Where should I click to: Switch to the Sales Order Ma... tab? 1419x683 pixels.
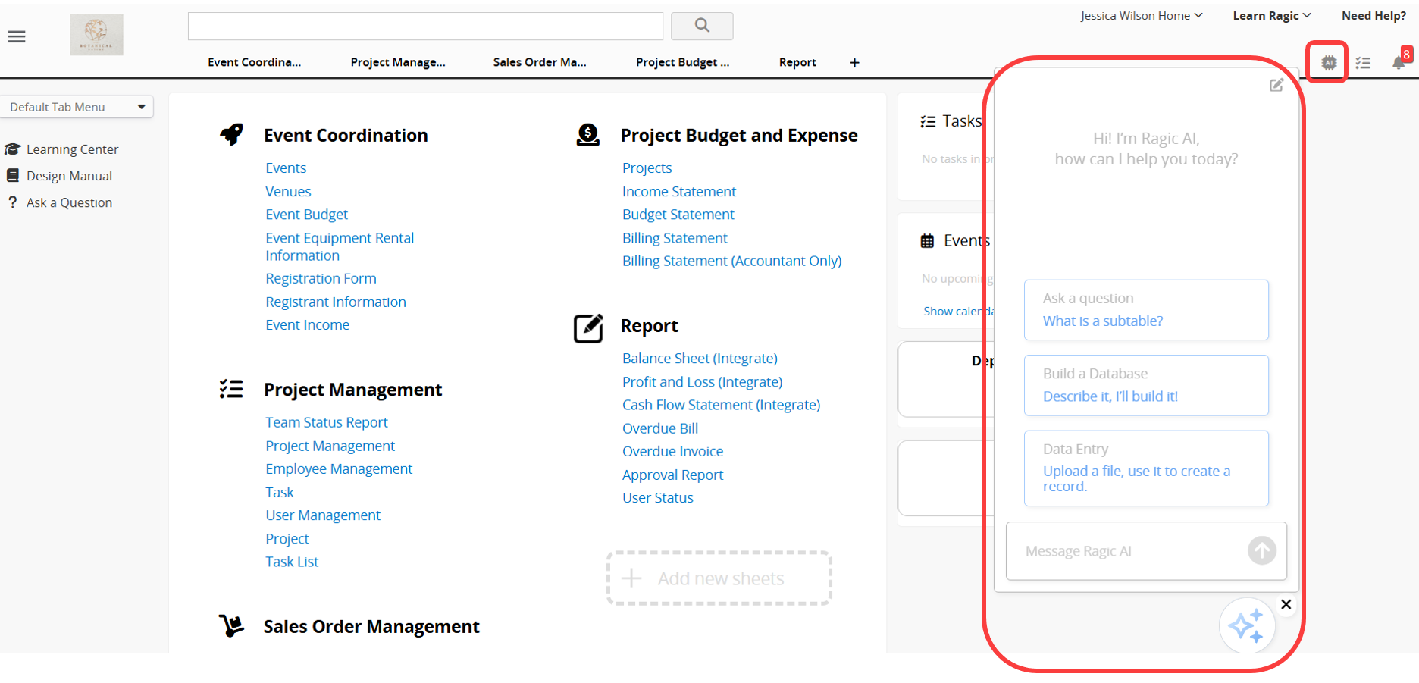(x=539, y=62)
